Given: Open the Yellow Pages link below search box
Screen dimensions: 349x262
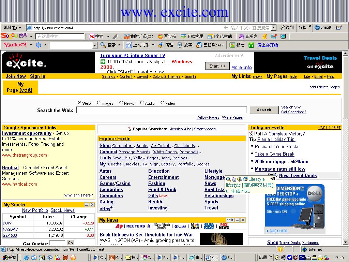Looking at the screenshot, I should [x=208, y=117].
